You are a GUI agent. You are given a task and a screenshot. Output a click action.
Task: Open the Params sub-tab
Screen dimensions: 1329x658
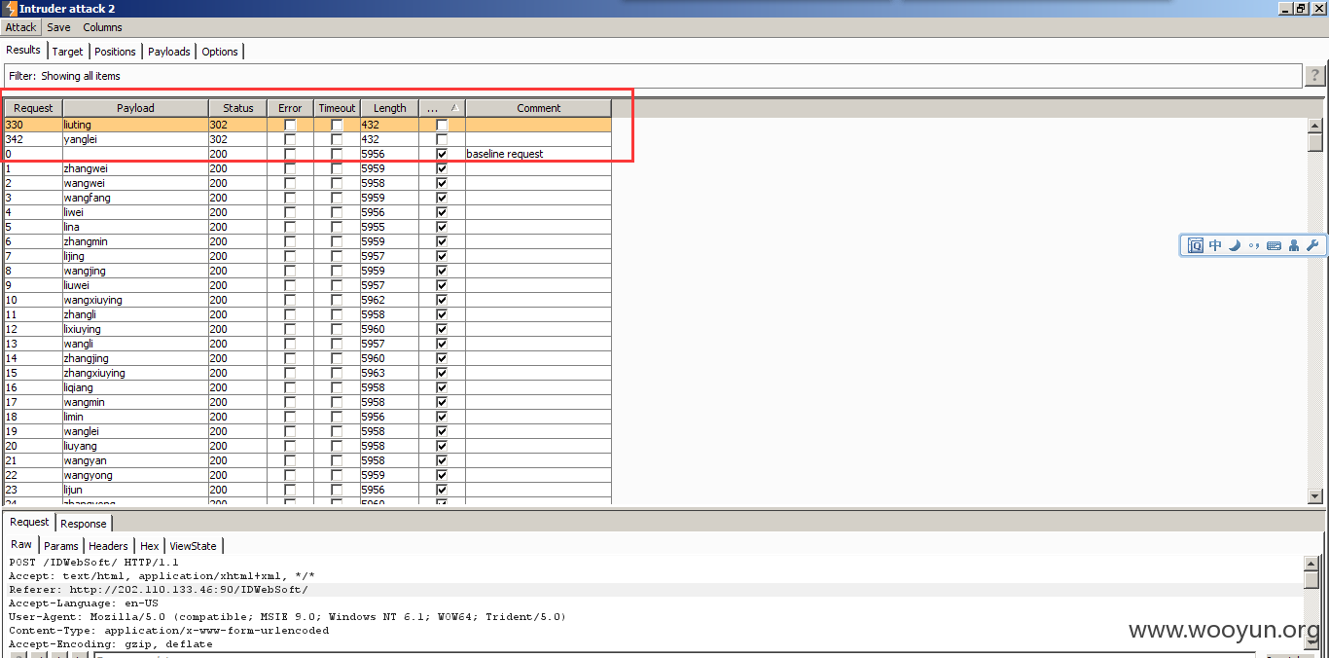tap(61, 546)
